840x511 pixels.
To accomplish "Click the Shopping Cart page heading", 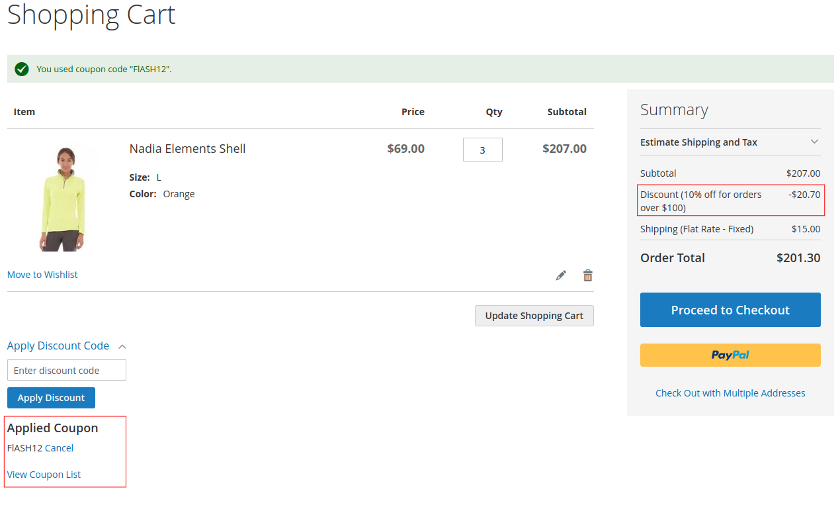I will click(91, 15).
